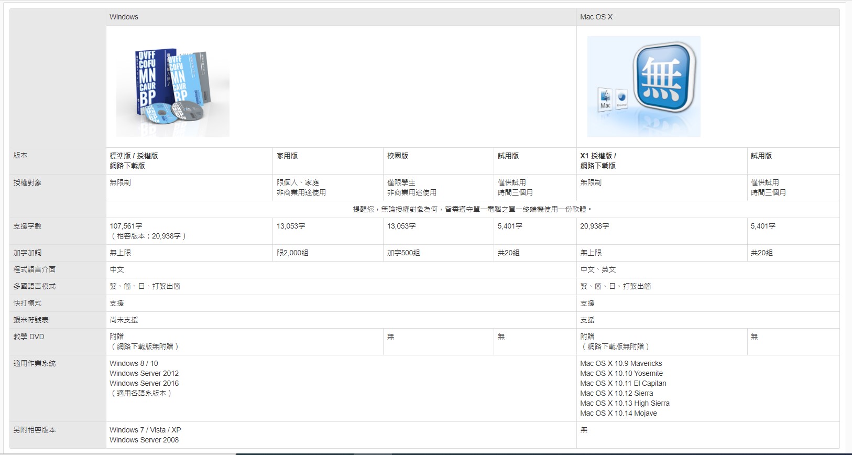Select the 家用版 edition cell
The height and width of the screenshot is (455, 852).
328,160
